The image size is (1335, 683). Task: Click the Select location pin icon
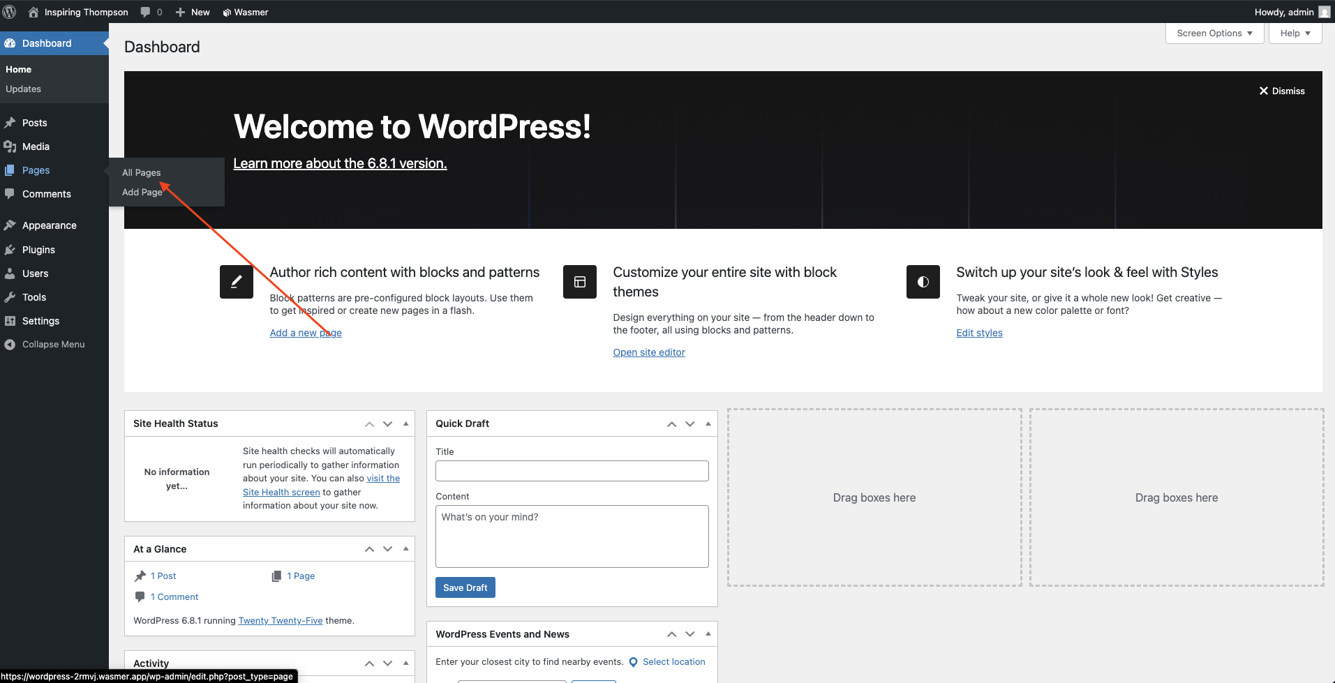tap(633, 662)
